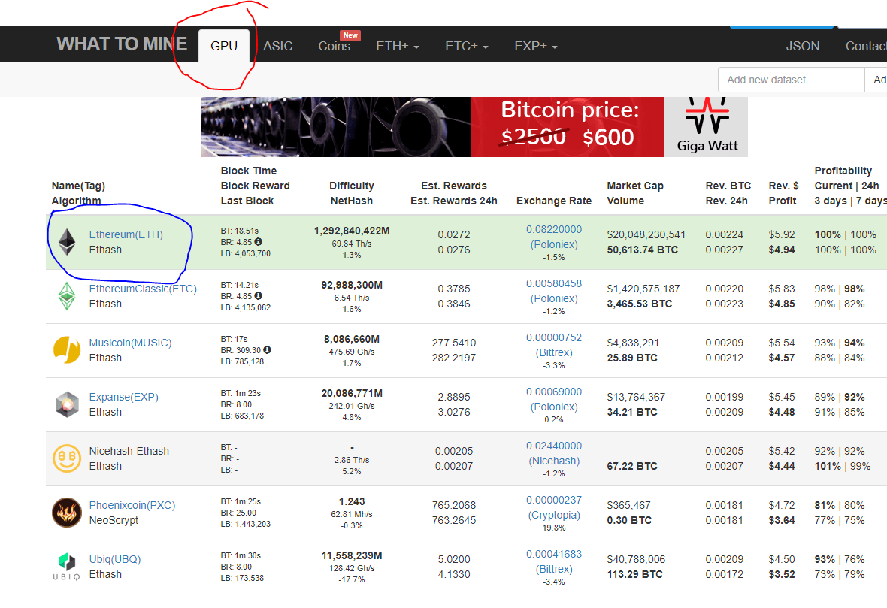Click Musicoin estimated rewards 277.5410
This screenshot has width=887, height=608.
pos(454,343)
